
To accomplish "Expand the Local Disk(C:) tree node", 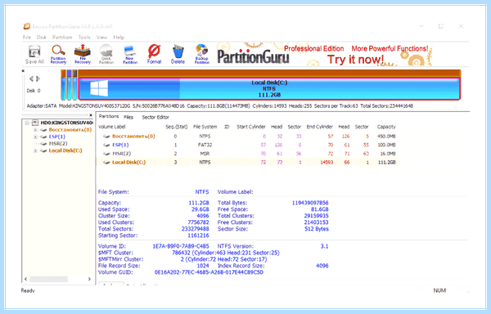I will 35,150.
